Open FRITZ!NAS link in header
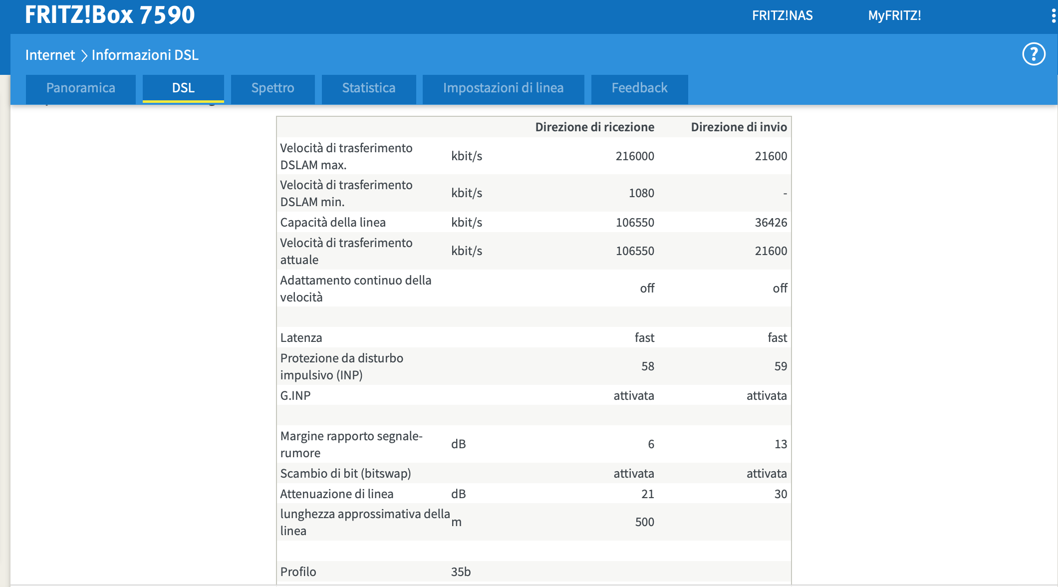 (782, 15)
